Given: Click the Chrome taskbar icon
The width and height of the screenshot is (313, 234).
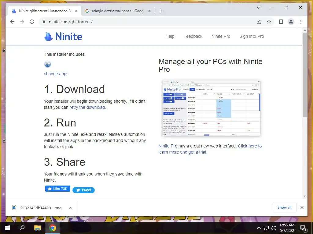Looking at the screenshot, I should pos(53,228).
